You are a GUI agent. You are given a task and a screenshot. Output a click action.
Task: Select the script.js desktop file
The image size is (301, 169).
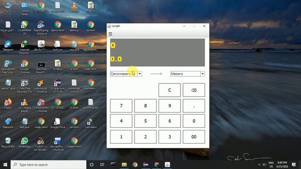(x=57, y=65)
